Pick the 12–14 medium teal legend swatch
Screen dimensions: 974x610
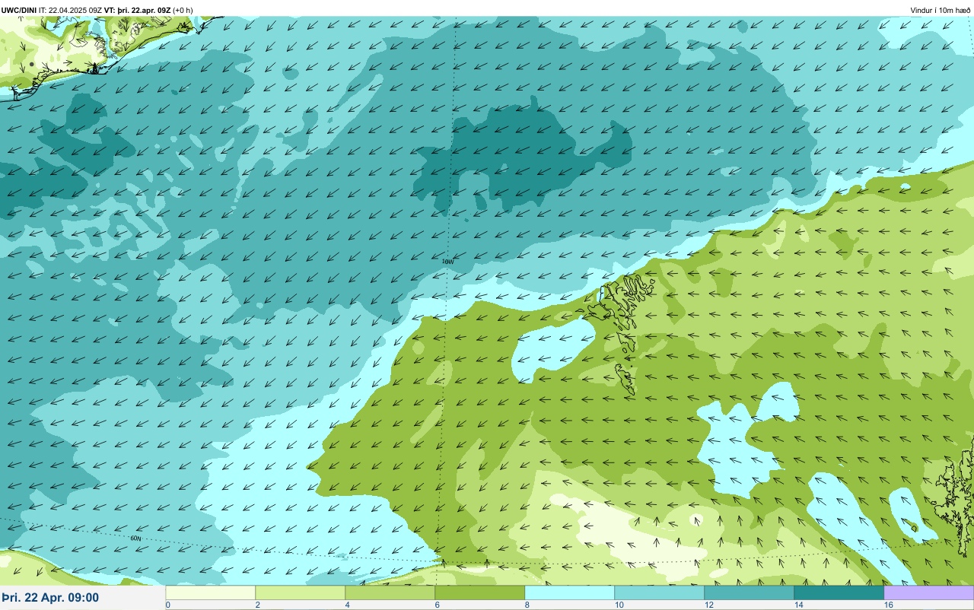[x=750, y=593]
